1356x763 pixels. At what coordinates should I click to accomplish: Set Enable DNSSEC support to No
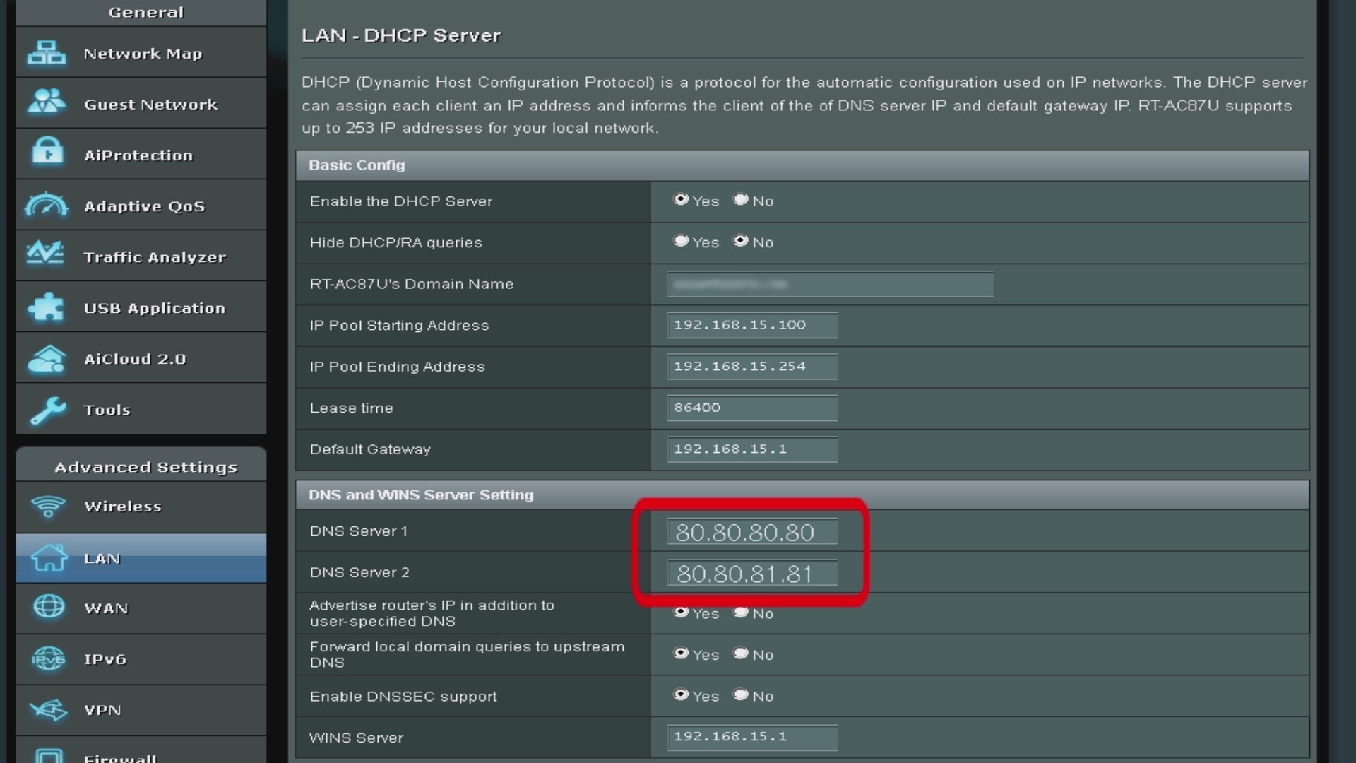(x=741, y=695)
